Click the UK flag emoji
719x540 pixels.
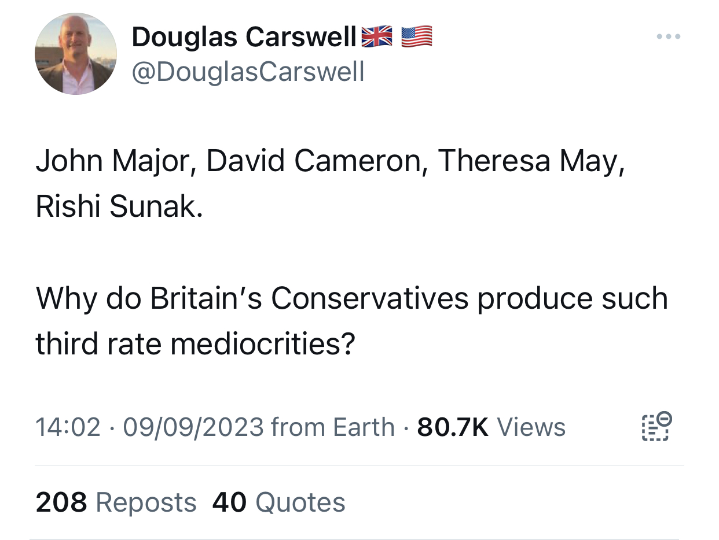tap(376, 37)
